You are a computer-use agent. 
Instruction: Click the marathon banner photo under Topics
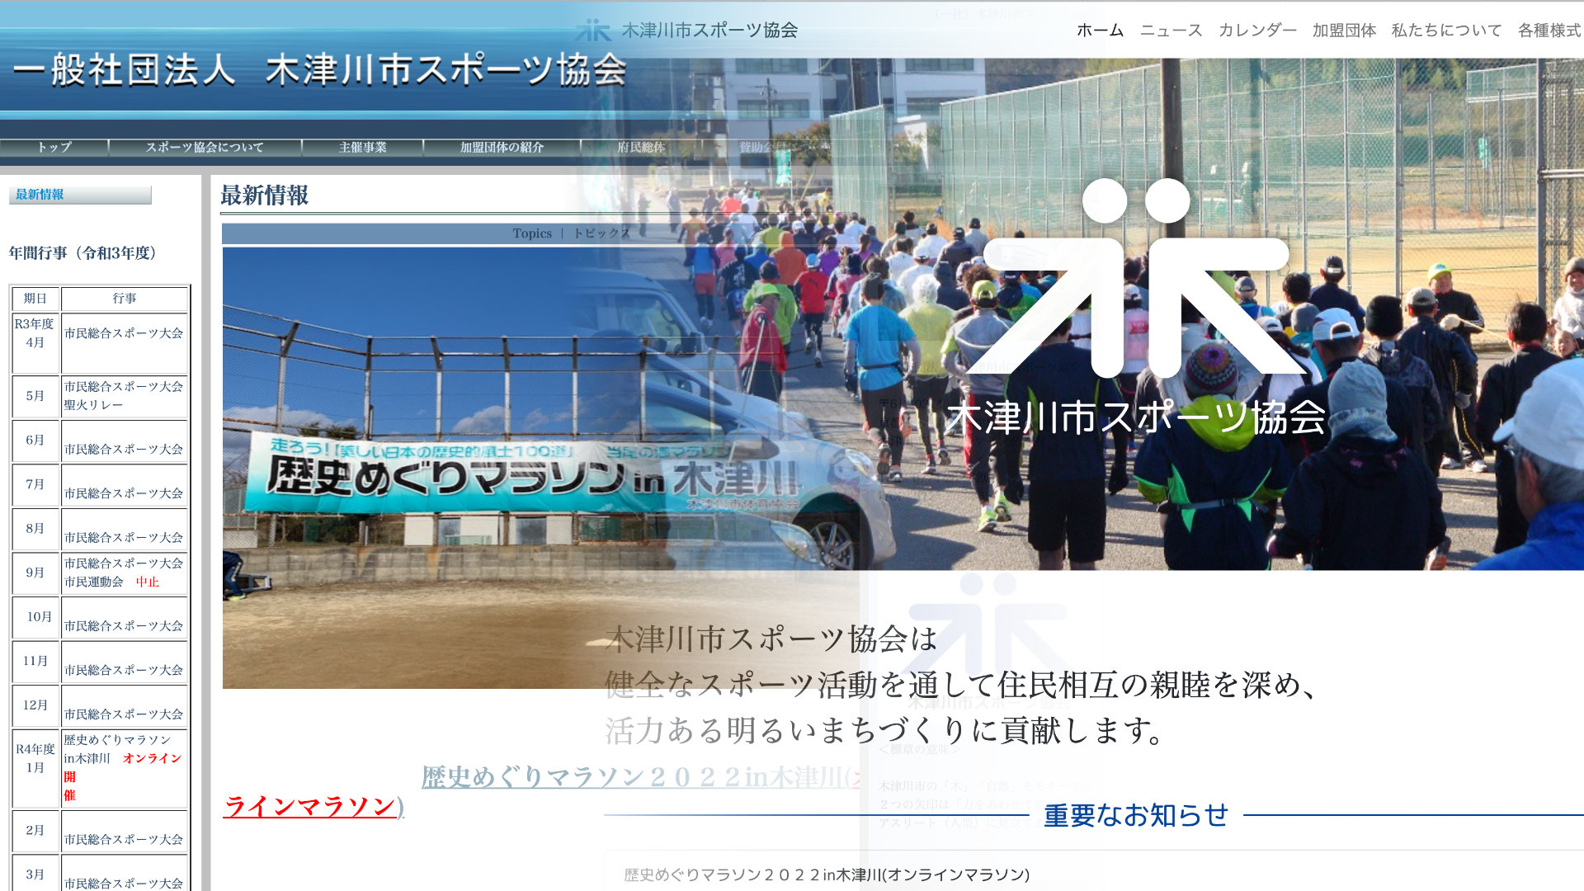point(540,468)
